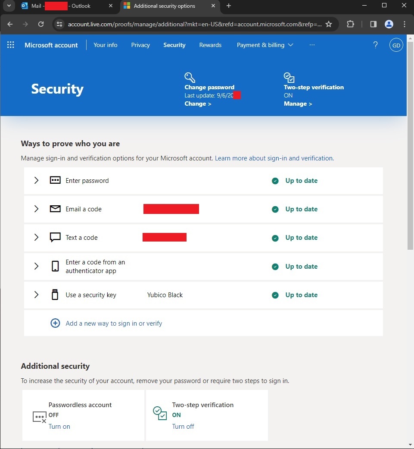Click the Passwordless account title
This screenshot has width=414, height=449.
click(x=80, y=405)
